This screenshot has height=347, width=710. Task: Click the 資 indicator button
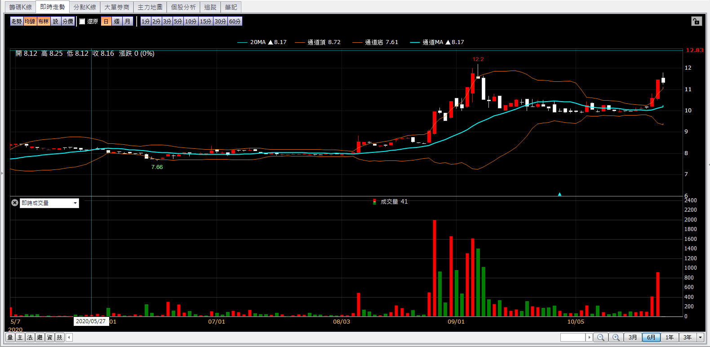coord(50,337)
